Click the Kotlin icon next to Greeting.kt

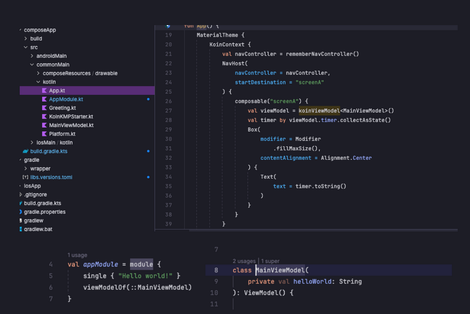[x=44, y=108]
